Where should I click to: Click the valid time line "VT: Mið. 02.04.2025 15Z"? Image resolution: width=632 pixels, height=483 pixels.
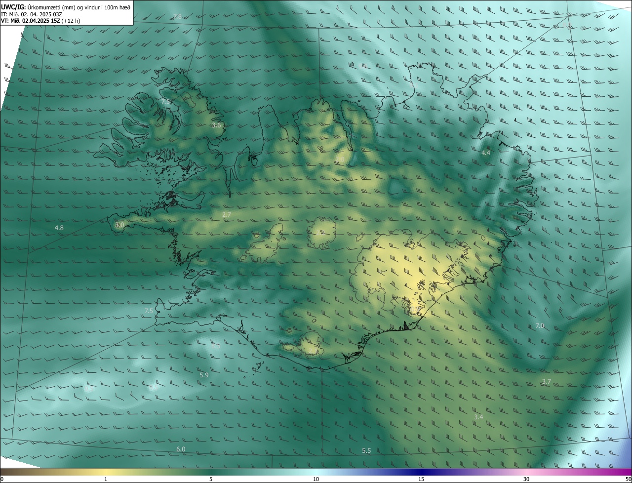pos(30,21)
